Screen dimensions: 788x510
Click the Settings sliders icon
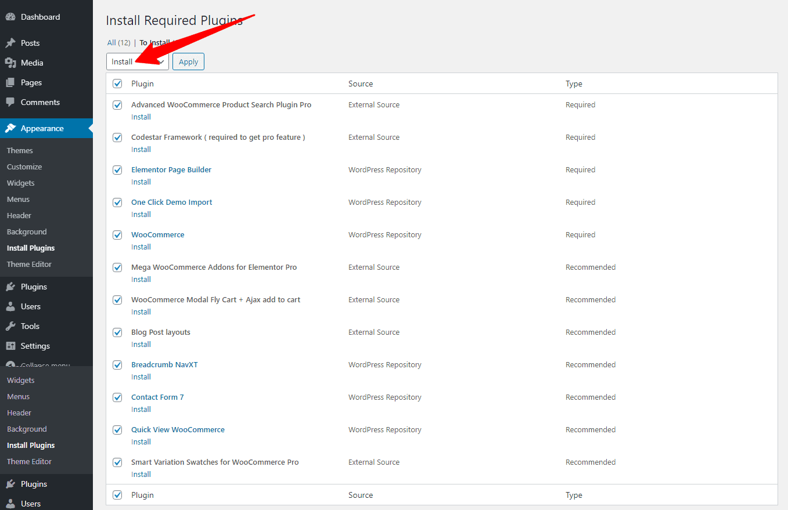10,346
